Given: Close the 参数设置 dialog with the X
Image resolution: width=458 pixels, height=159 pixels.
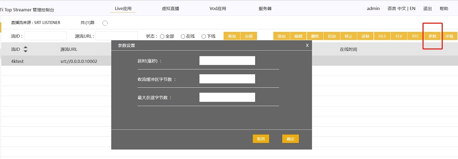Looking at the screenshot, I should pos(307,45).
